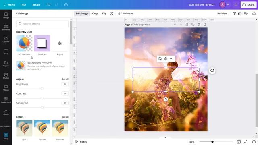The image size is (258, 145).
Task: Lock the selected element
Action: click(254, 14)
